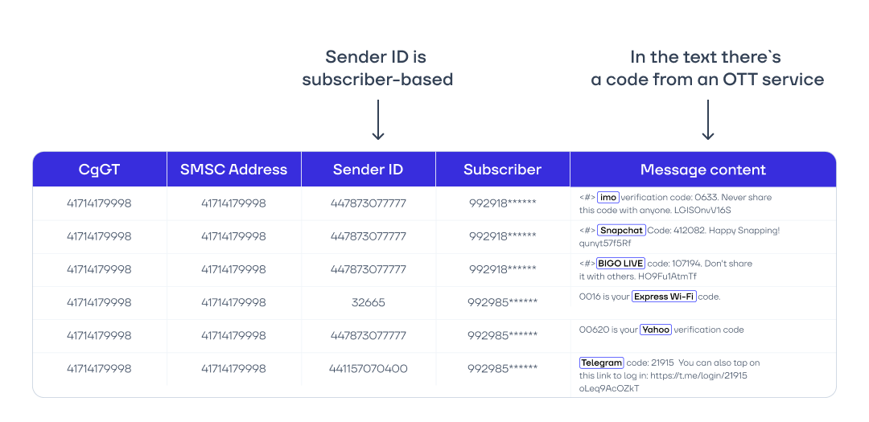This screenshot has width=869, height=422.
Task: Select the Telegram tag in the last row
Action: click(601, 363)
